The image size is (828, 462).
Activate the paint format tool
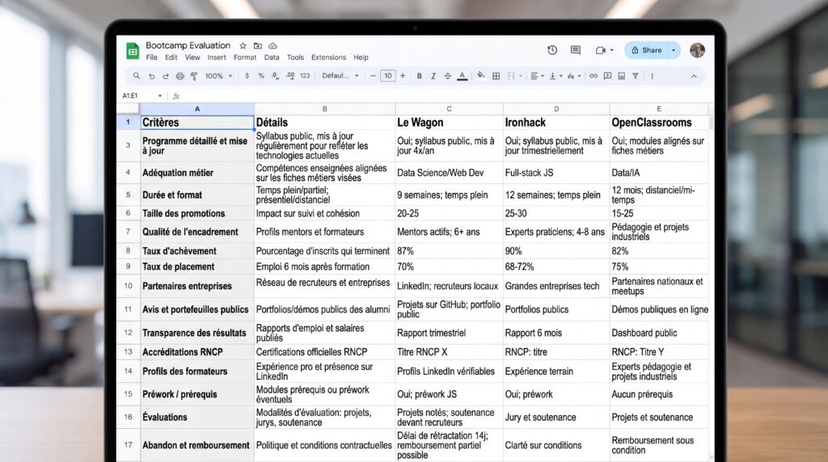tap(194, 76)
